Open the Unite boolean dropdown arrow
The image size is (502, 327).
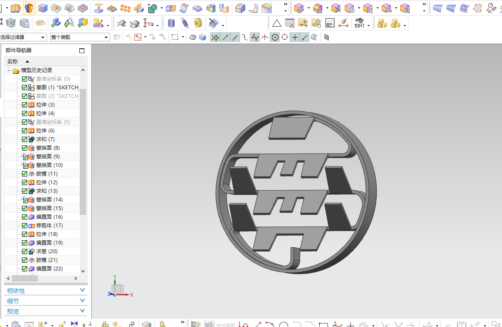point(161,8)
